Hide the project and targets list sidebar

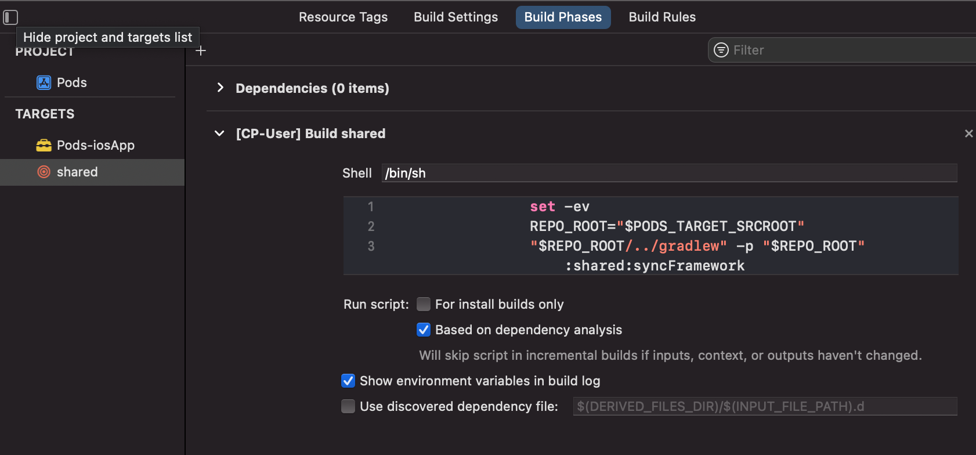10,17
